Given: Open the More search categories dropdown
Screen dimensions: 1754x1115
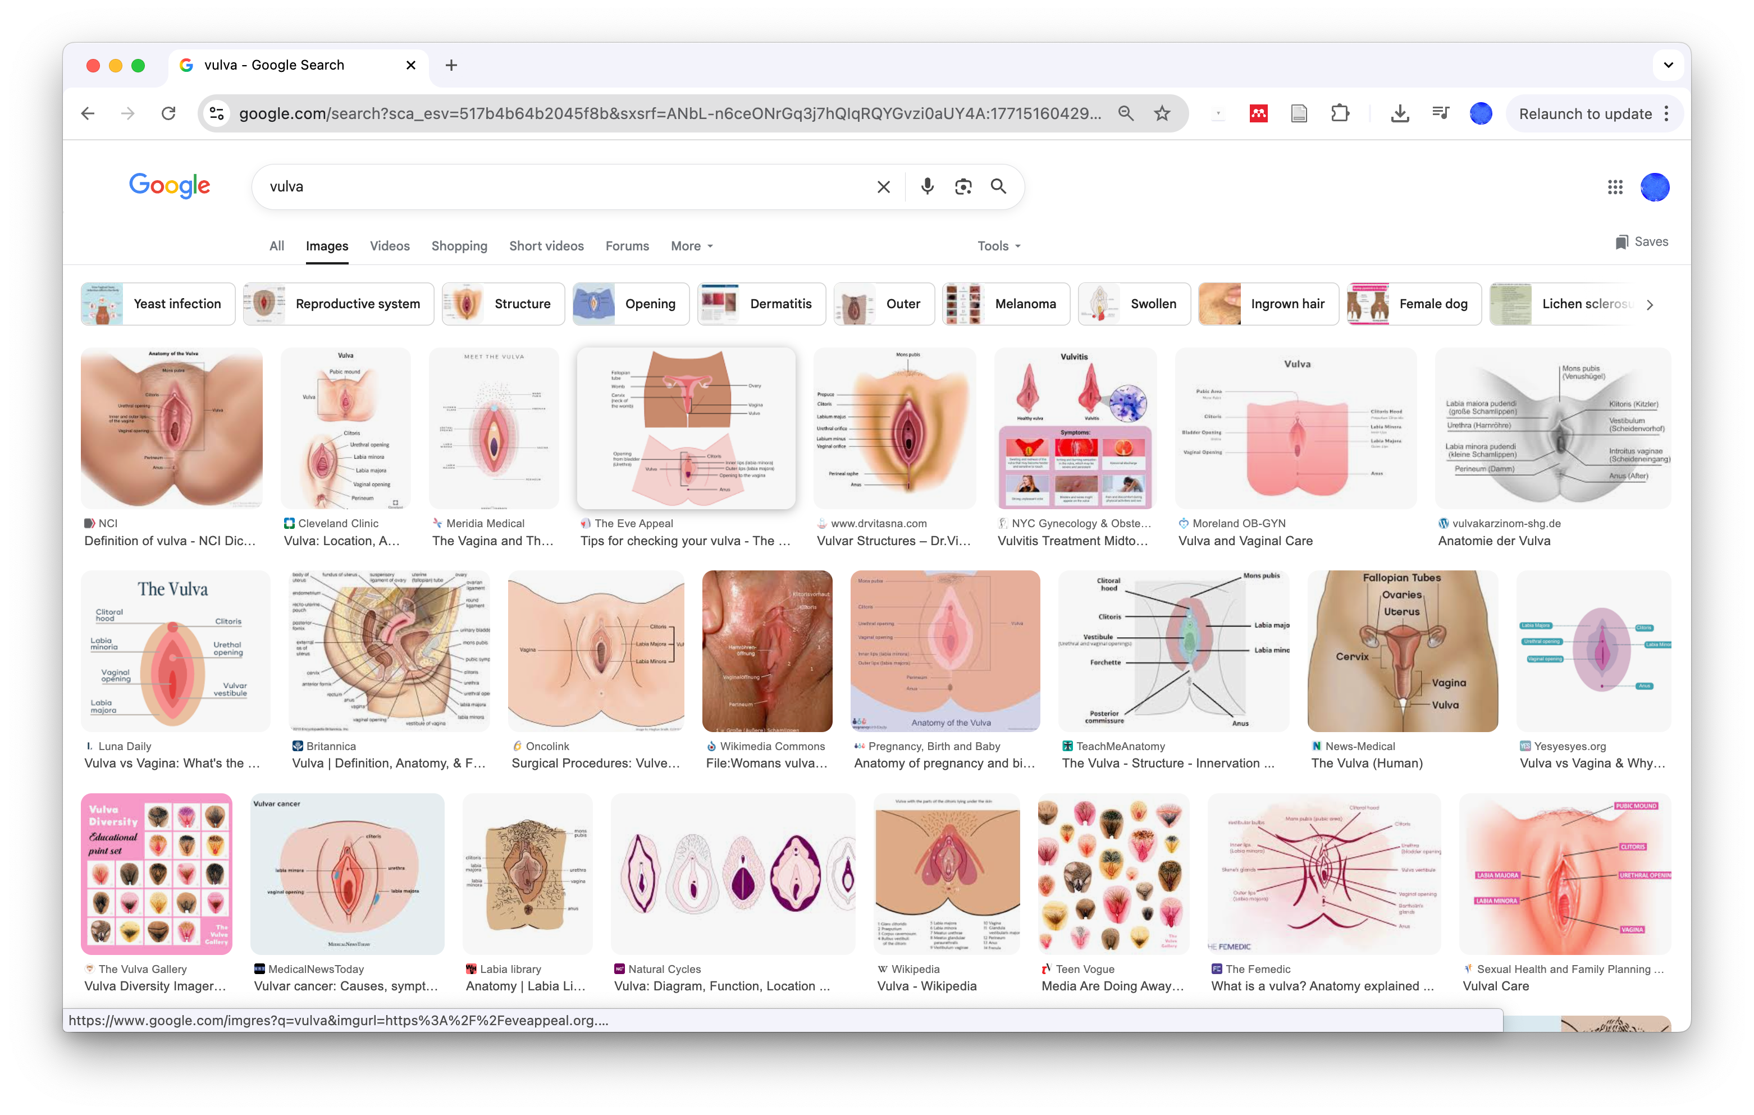Looking at the screenshot, I should (692, 246).
